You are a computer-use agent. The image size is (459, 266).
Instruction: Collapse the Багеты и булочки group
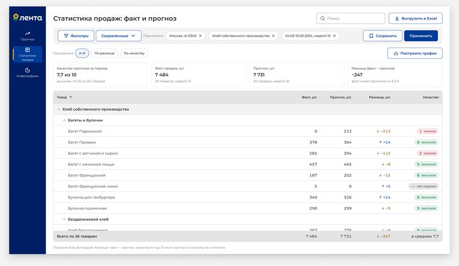tap(64, 120)
